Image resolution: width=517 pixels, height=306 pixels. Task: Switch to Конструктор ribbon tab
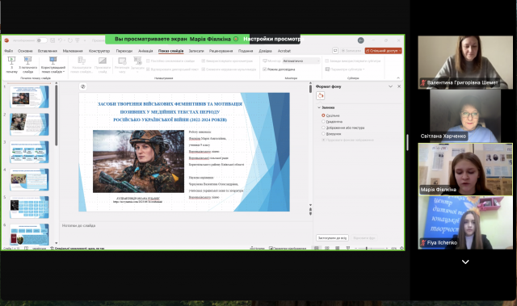click(x=99, y=51)
